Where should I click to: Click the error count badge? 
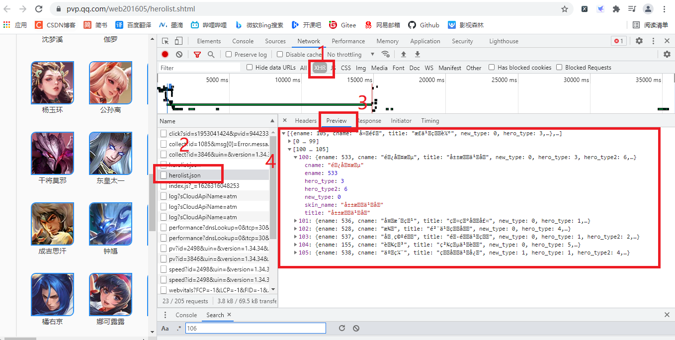[x=618, y=41]
